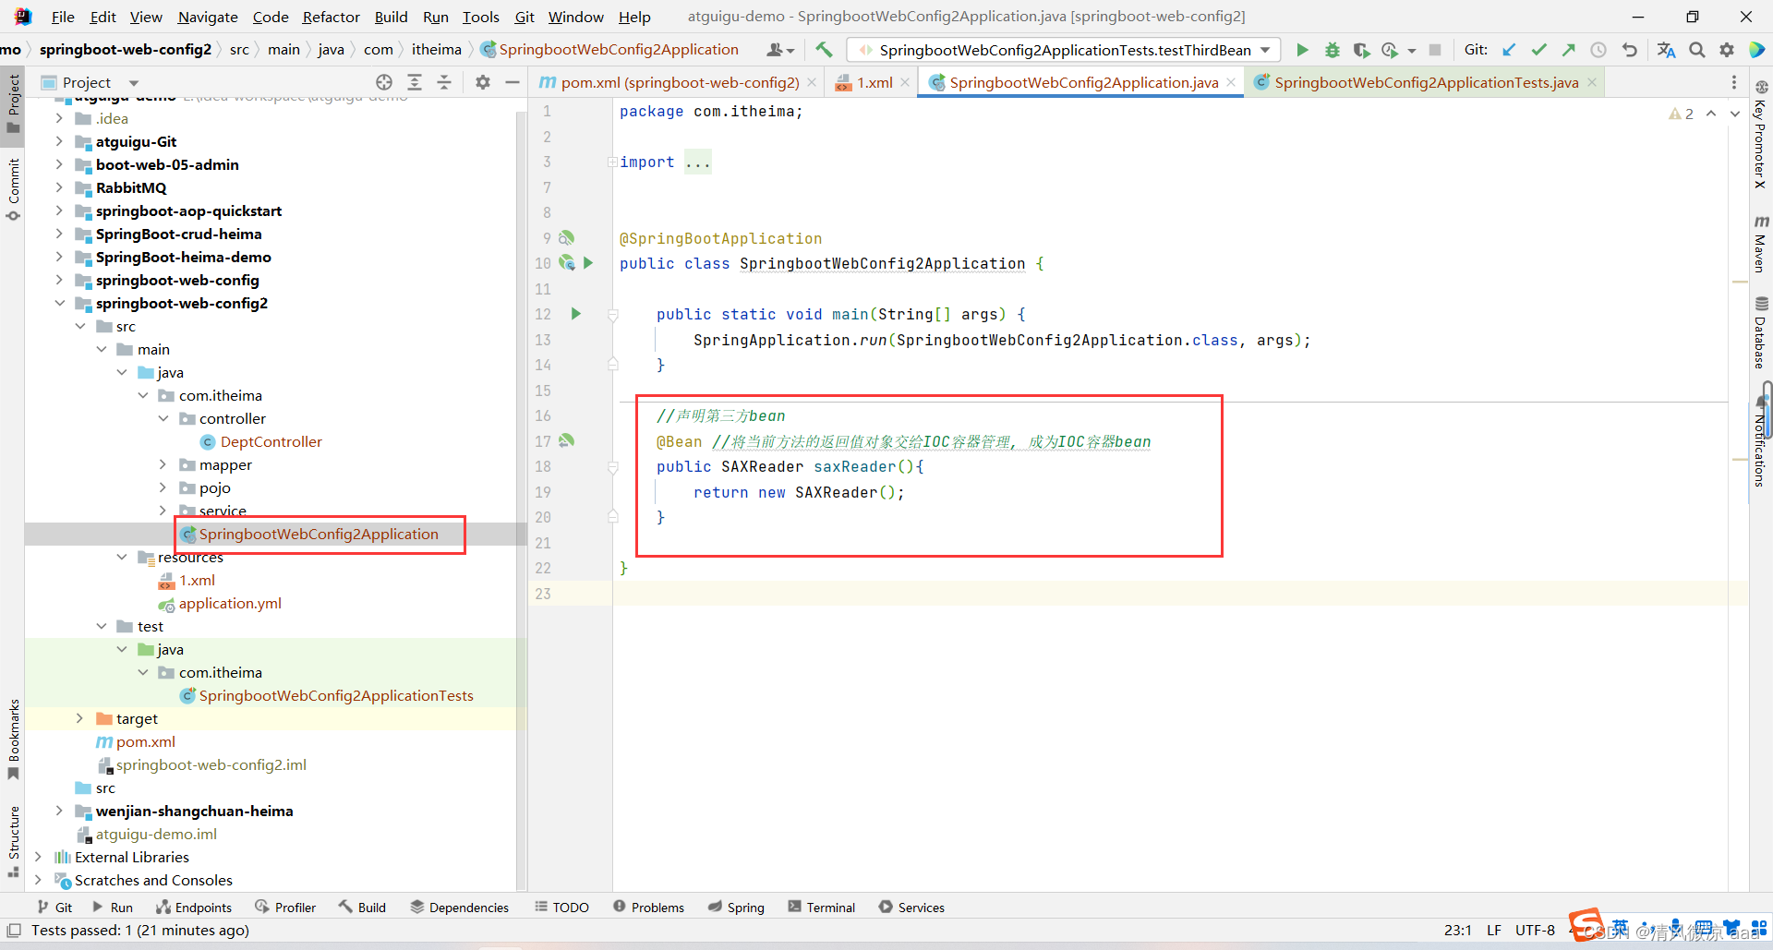Hide the Project panel with minus icon
Viewport: 1773px width, 950px height.
[513, 82]
